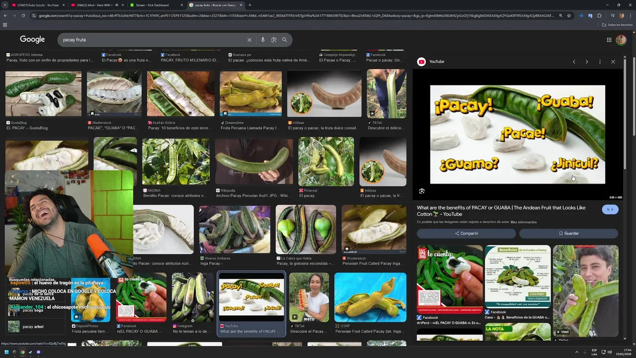
Task: Open the large Pacay Guaba preview image
Action: [518, 134]
